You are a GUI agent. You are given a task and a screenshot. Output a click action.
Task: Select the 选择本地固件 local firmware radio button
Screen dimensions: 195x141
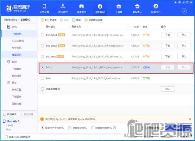[42, 89]
